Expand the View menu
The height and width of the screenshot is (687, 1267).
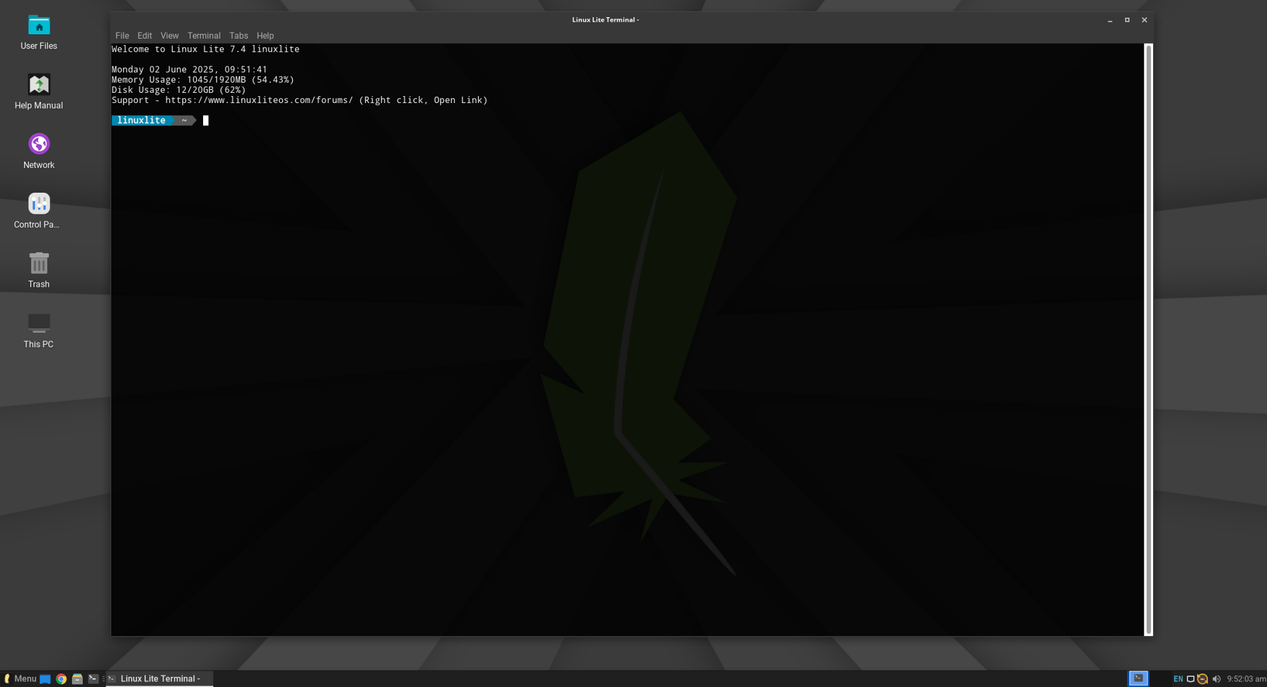tap(169, 36)
